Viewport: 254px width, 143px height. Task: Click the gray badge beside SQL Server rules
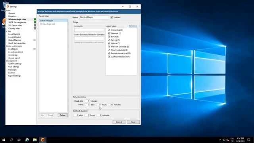[35, 25]
